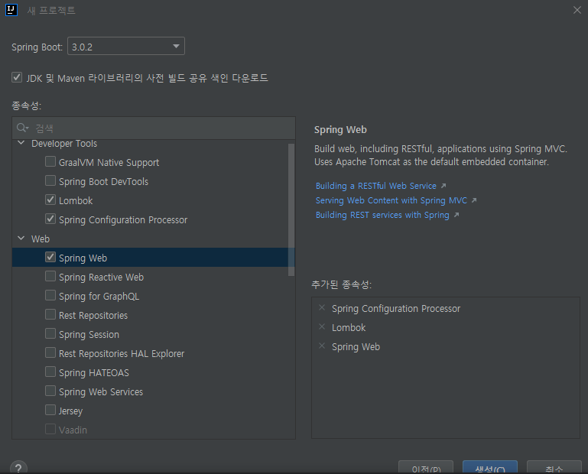Screen dimensions: 588x474
Task: Uncheck the Lombok dependency checkbox
Action: click(50, 200)
